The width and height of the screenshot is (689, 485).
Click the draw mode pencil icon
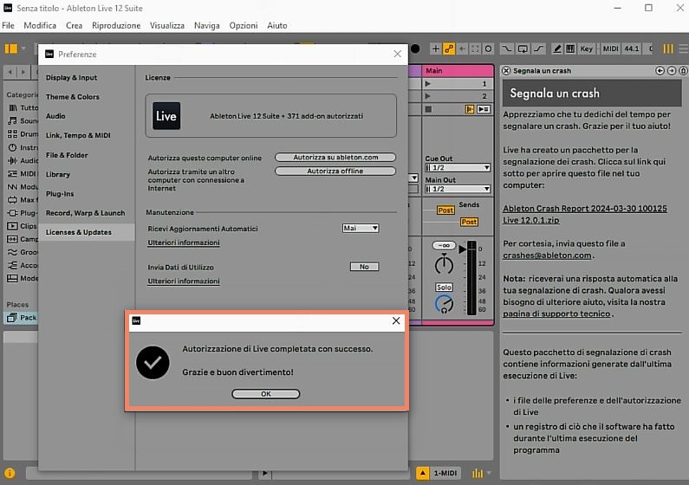coord(557,48)
